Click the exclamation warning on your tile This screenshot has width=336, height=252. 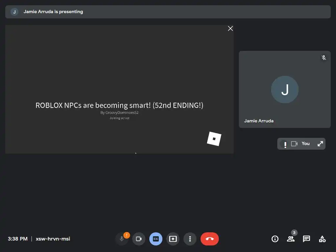(x=285, y=144)
